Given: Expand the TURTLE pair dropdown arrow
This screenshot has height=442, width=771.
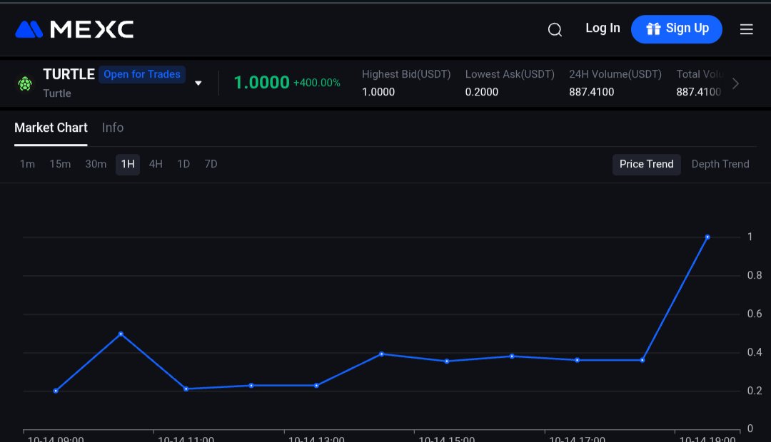Looking at the screenshot, I should 198,83.
